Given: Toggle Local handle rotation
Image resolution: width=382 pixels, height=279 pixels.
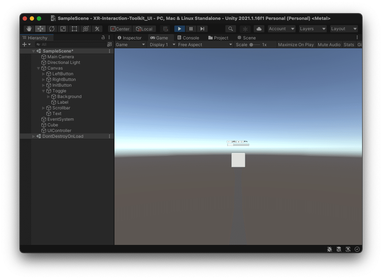Looking at the screenshot, I should (x=144, y=29).
